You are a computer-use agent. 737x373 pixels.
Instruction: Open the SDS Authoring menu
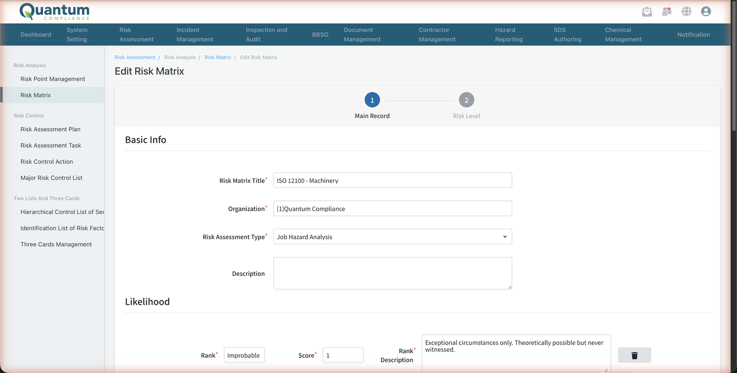point(567,35)
